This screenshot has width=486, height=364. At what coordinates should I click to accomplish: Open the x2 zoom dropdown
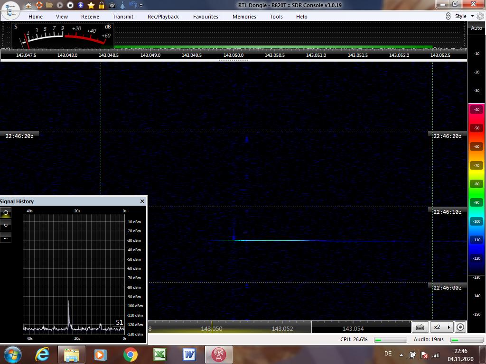click(x=442, y=327)
